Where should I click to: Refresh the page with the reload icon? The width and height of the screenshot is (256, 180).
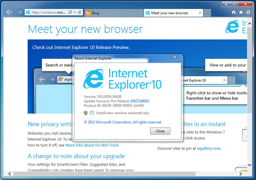pos(80,12)
